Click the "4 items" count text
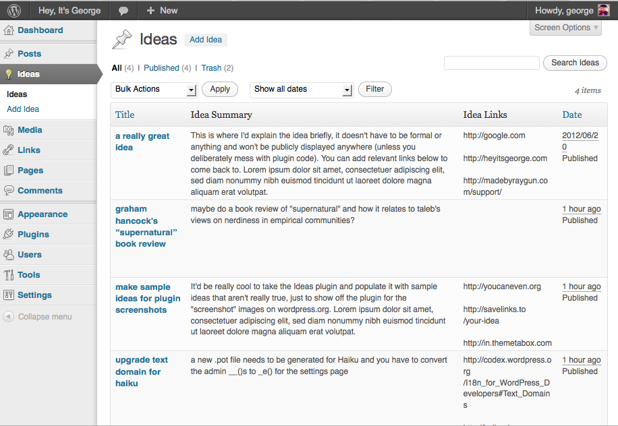The width and height of the screenshot is (618, 426). pyautogui.click(x=588, y=90)
